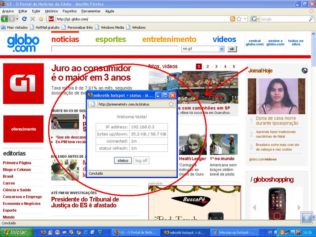316x237 pixels.
Task: Open the Personalizar links bookmark
Action: point(78,28)
